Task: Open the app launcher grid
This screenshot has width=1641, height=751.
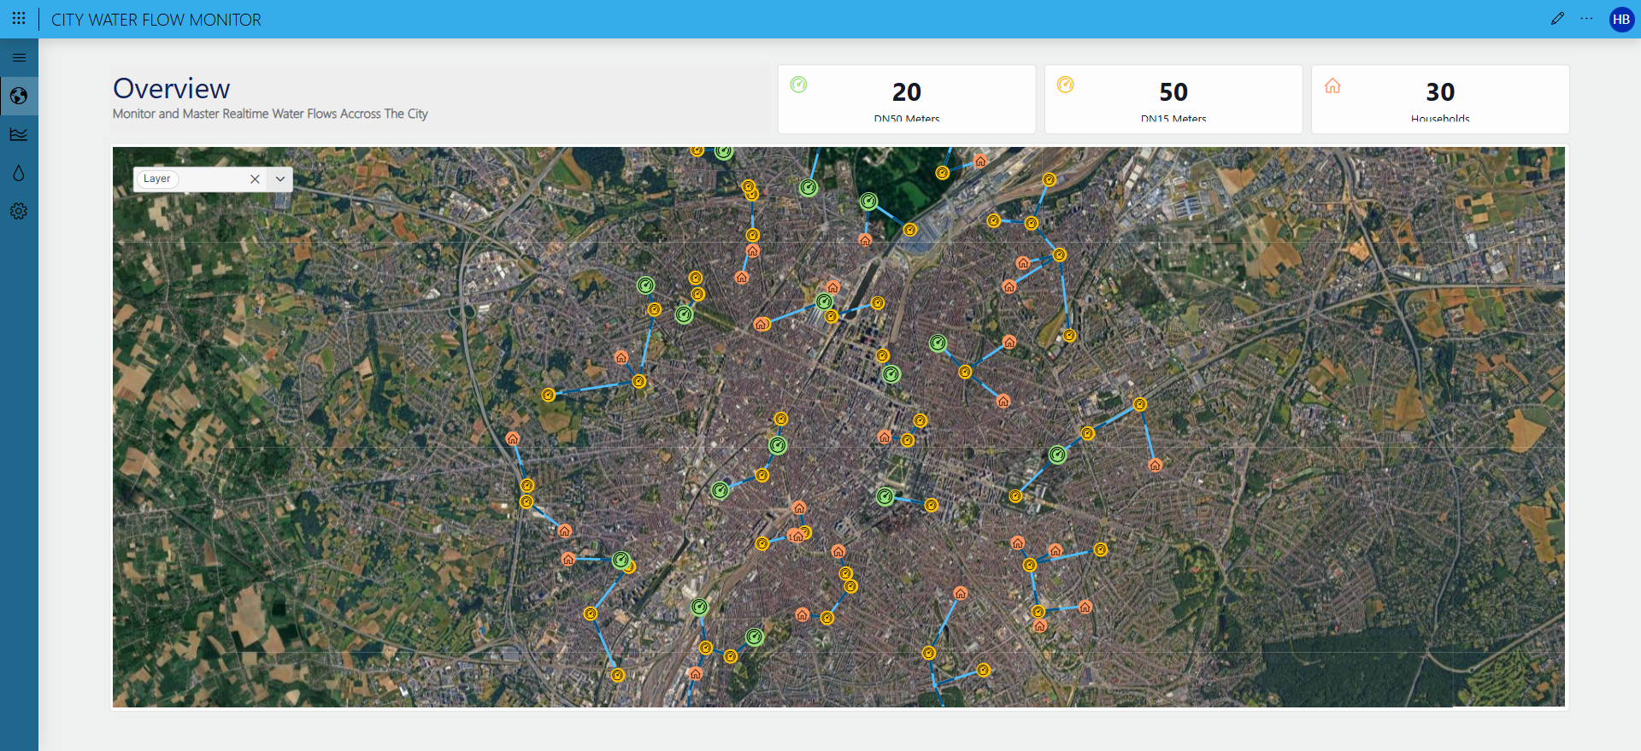Action: (19, 19)
